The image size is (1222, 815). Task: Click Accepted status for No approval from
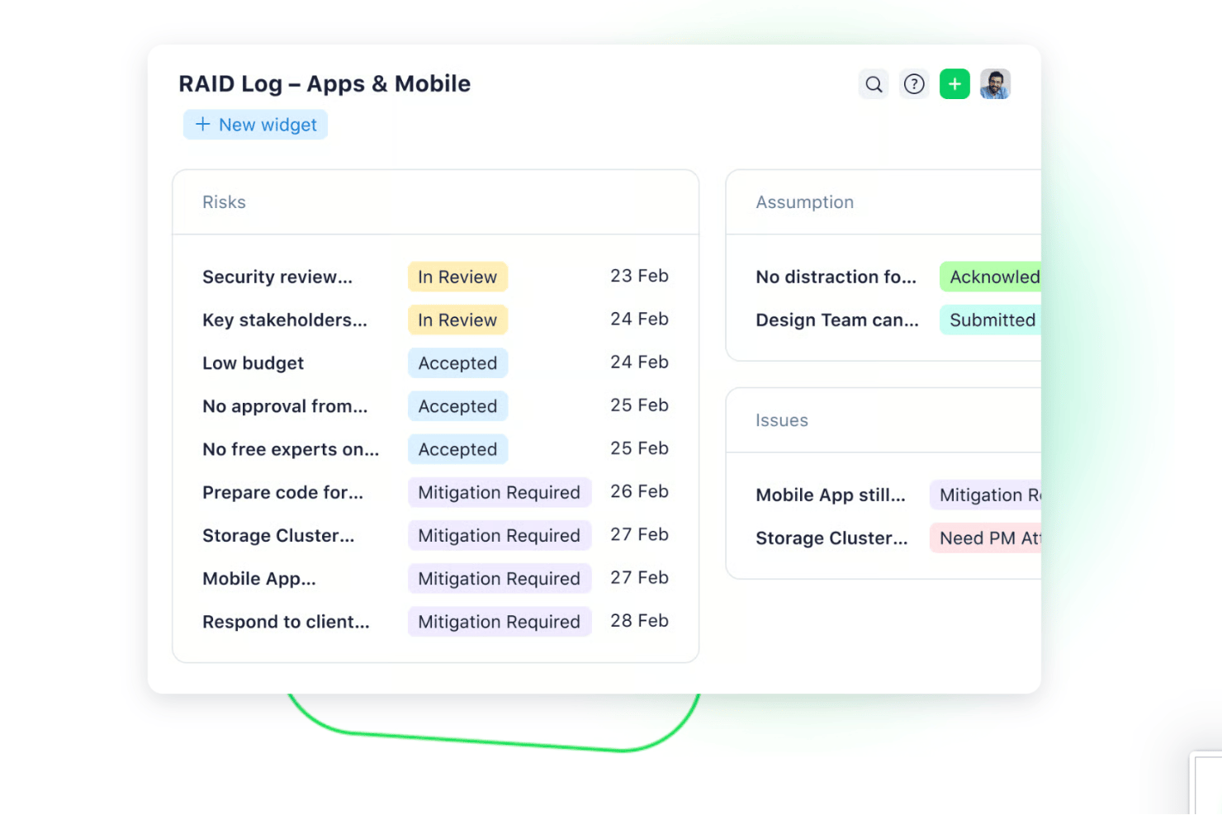457,406
